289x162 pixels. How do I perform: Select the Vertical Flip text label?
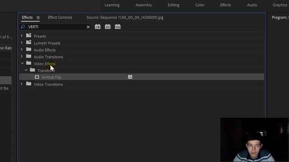pyautogui.click(x=51, y=77)
